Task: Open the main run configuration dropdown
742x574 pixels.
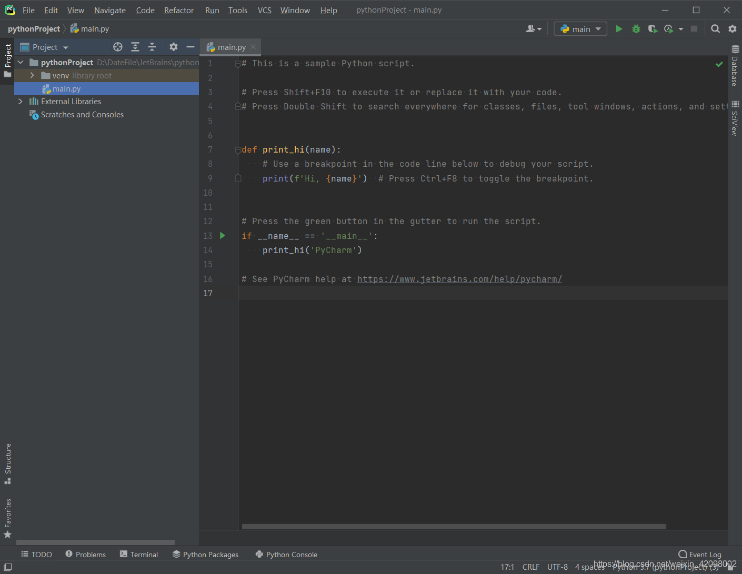Action: tap(580, 29)
